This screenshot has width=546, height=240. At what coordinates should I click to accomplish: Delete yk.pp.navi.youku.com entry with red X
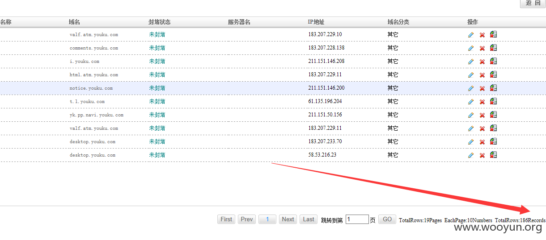pyautogui.click(x=482, y=115)
